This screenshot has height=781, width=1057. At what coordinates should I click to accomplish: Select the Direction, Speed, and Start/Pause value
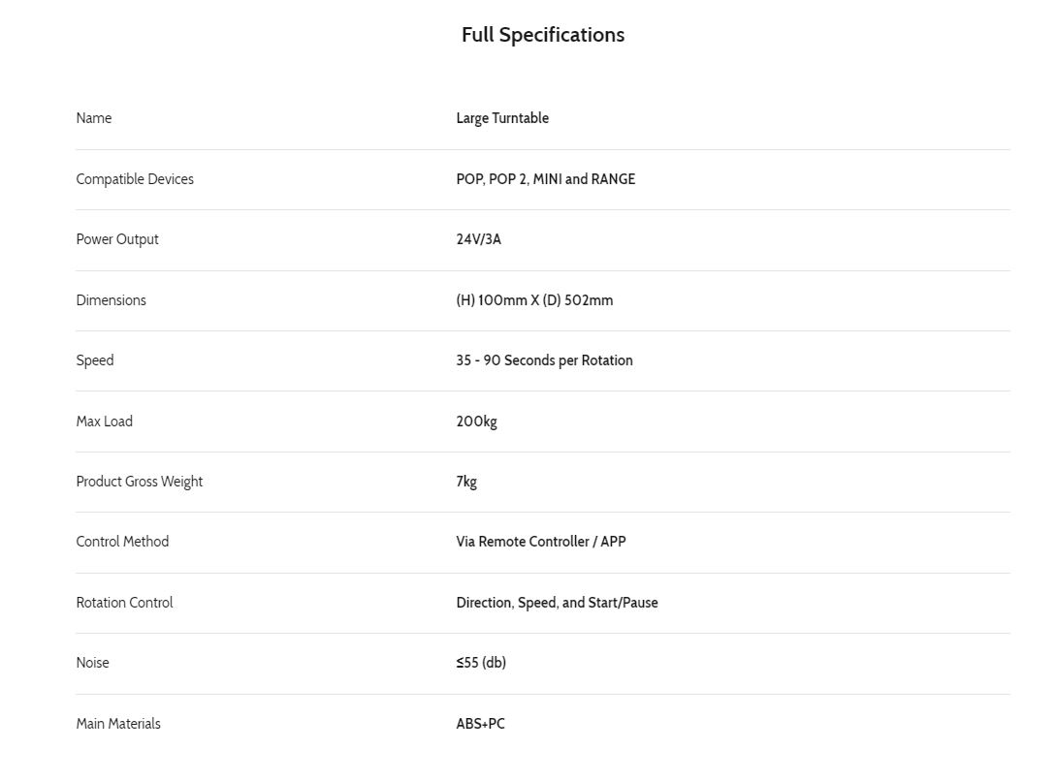point(557,603)
